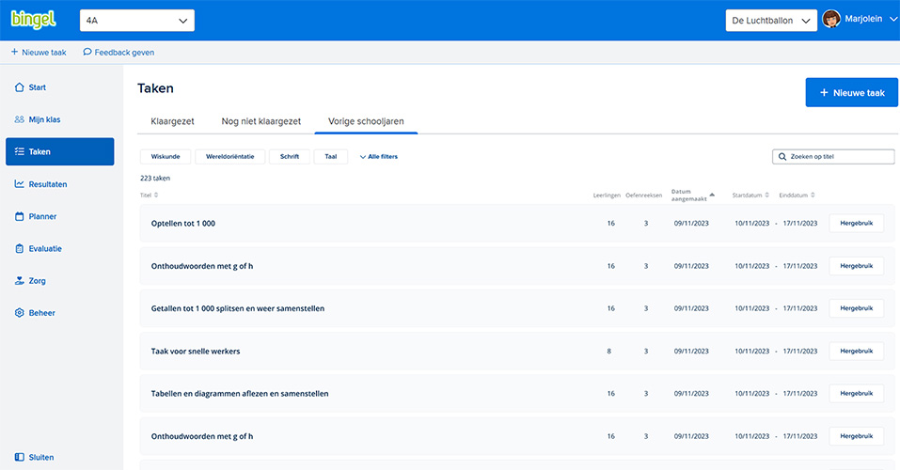Click the magnifier icon in search box
The height and width of the screenshot is (470, 900).
click(782, 157)
